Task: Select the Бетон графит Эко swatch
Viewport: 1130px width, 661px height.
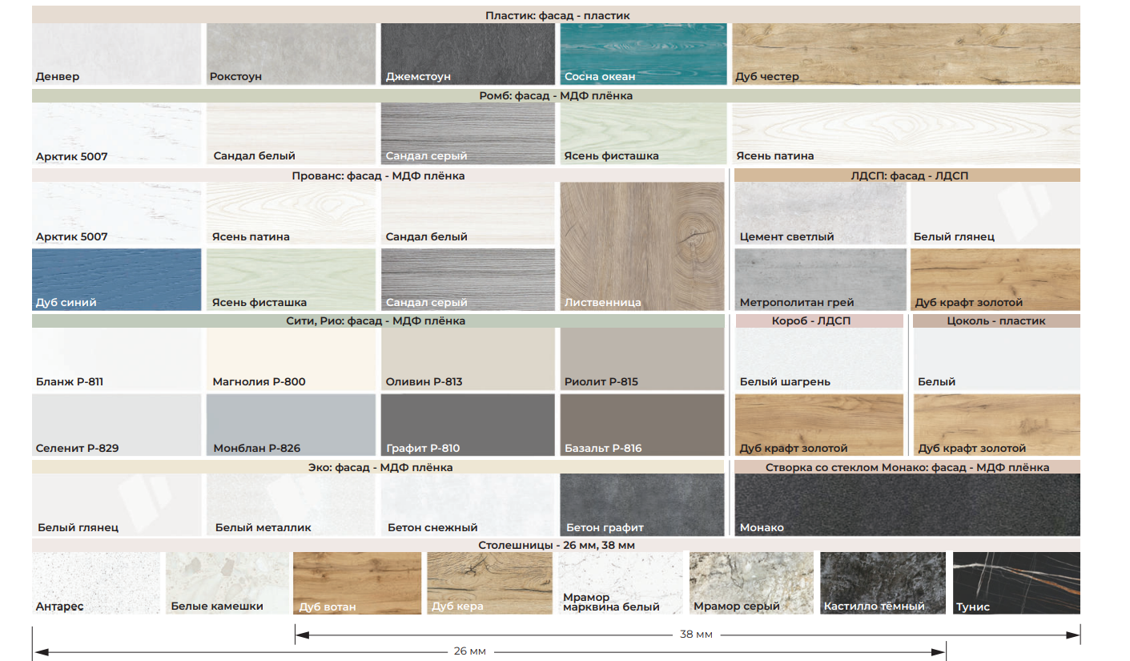Action: [x=642, y=505]
